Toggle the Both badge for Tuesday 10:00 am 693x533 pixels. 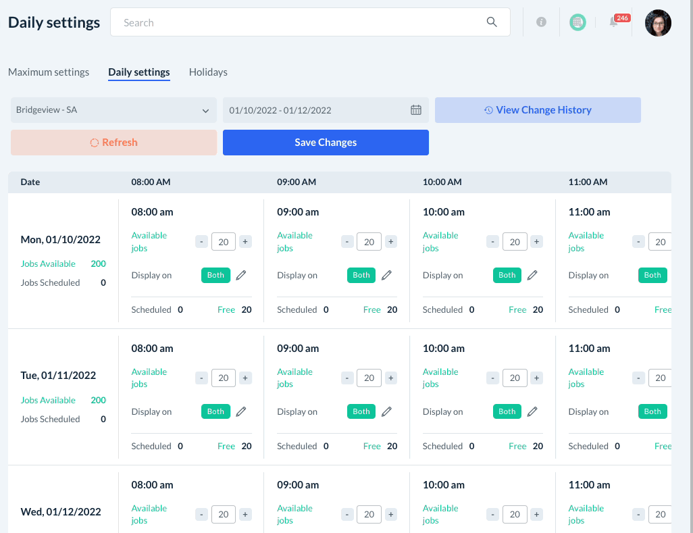507,411
